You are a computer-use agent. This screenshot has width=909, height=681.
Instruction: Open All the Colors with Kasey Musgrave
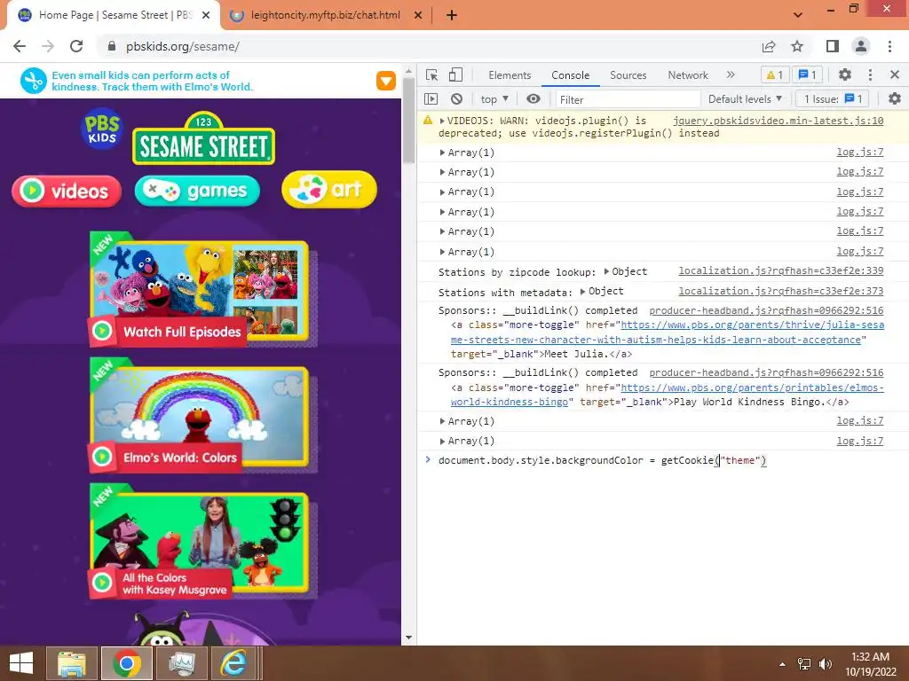tap(200, 542)
